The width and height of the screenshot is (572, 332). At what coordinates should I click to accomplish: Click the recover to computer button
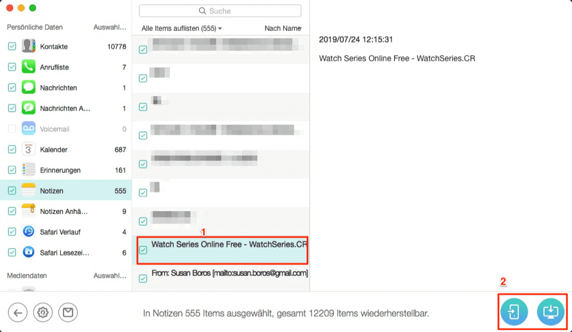551,312
